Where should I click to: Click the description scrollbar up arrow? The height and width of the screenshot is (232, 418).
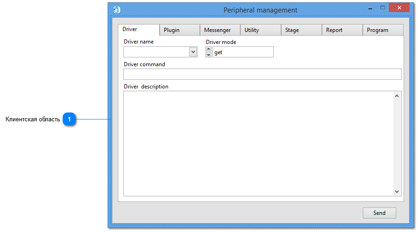coord(397,96)
